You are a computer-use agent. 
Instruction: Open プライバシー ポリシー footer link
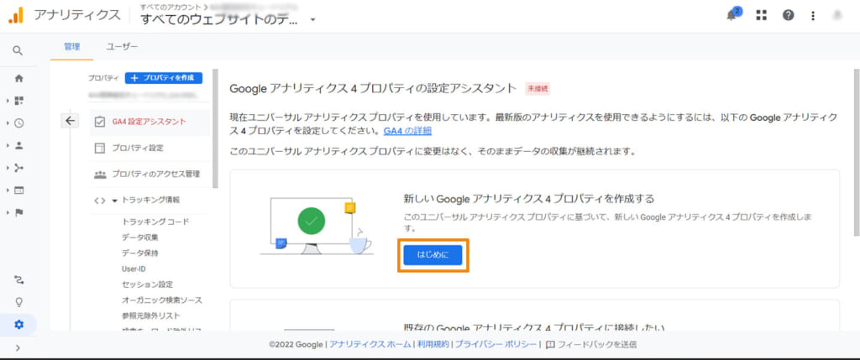[x=496, y=345]
